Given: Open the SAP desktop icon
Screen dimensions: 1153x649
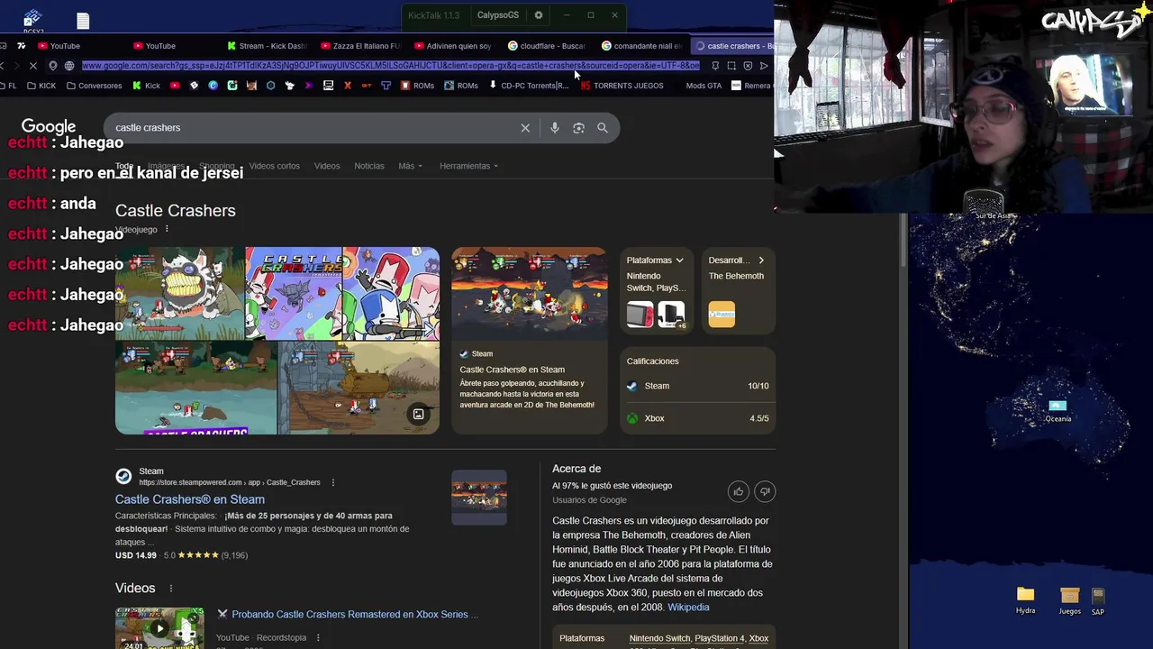Looking at the screenshot, I should point(1097,601).
